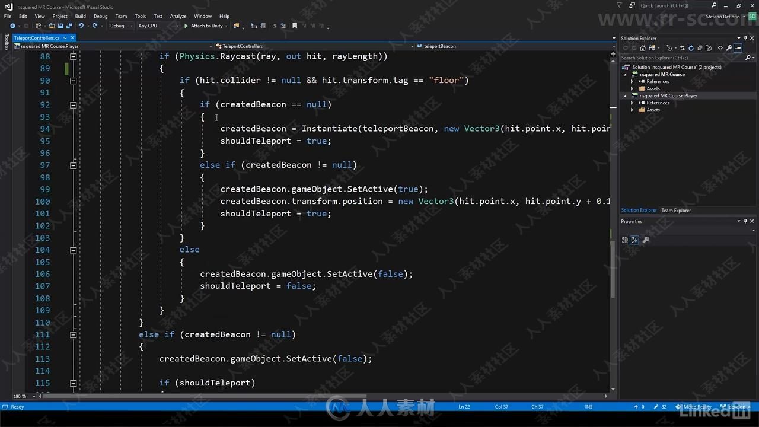Click Property Pages icon in Properties panel
This screenshot has width=759, height=427.
(646, 240)
